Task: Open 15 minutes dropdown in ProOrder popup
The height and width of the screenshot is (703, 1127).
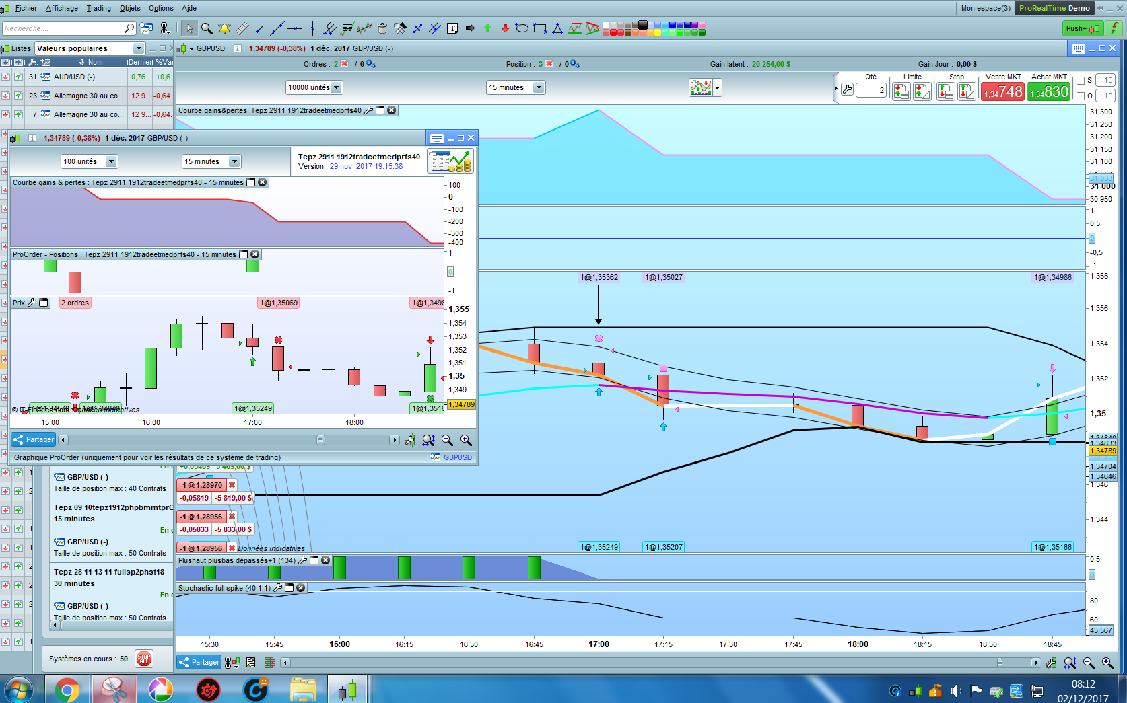Action: tap(234, 161)
